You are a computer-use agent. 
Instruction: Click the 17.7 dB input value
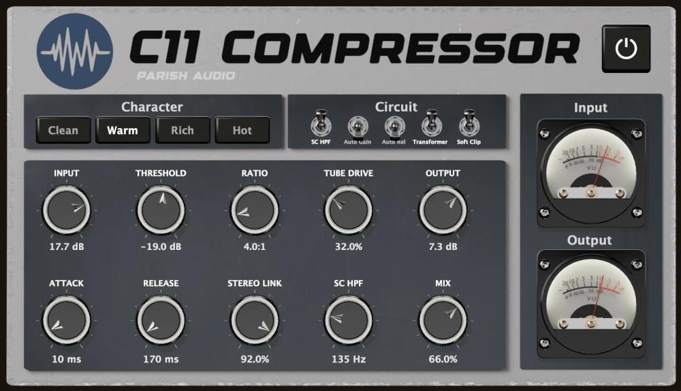(67, 247)
